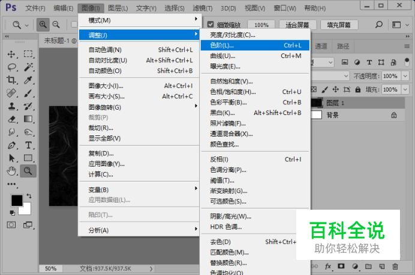The image size is (415, 275).
Task: Open the 图像旋转(G) submenu
Action: (139, 107)
